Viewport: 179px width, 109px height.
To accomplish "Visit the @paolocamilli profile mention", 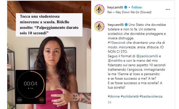I will (147, 56).
